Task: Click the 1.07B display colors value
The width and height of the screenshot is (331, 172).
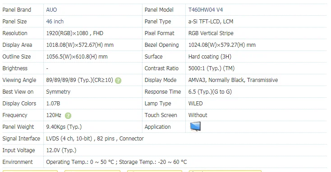Action: pyautogui.click(x=53, y=104)
